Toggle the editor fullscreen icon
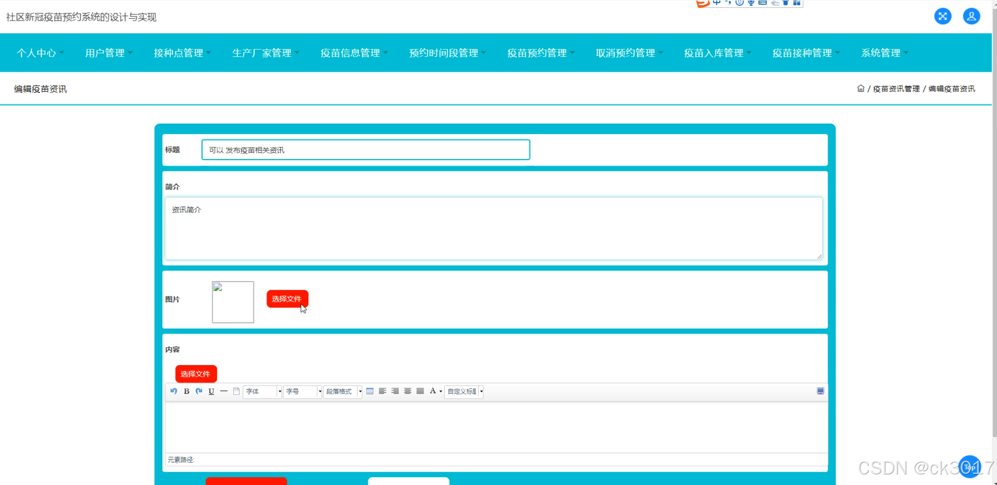 pyautogui.click(x=820, y=391)
